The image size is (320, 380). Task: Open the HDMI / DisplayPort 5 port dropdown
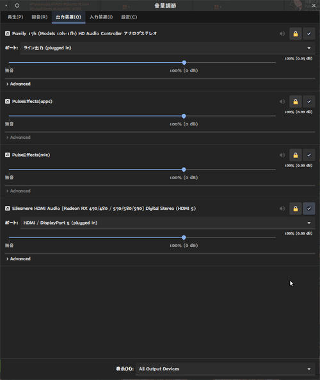click(168, 223)
